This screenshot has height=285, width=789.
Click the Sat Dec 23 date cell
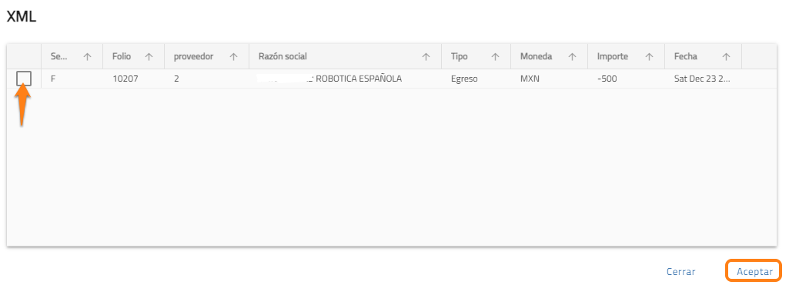point(704,79)
